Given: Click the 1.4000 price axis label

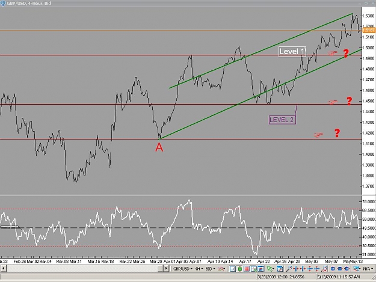Looking at the screenshot, I should [x=369, y=154].
